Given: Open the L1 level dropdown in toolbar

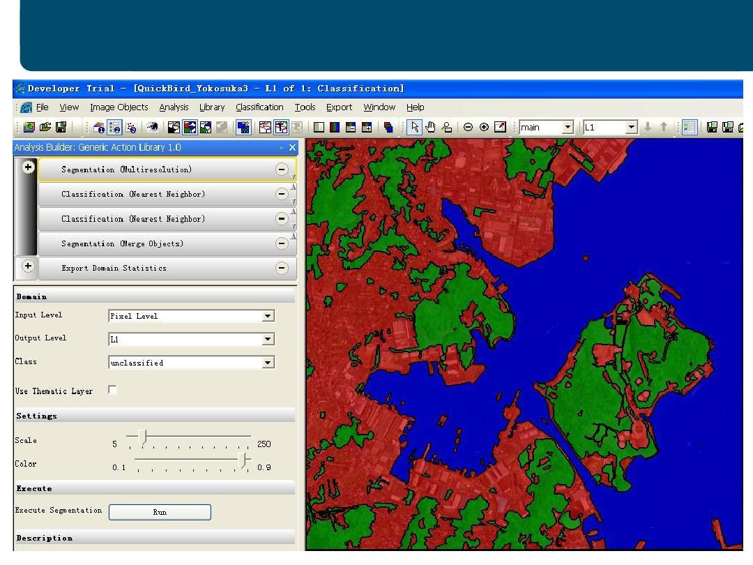Looking at the screenshot, I should 632,128.
